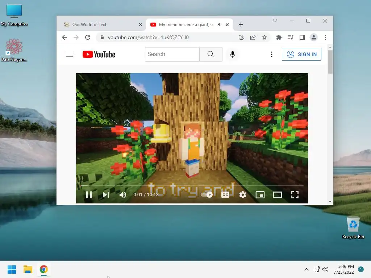The height and width of the screenshot is (278, 371).
Task: Open the notification count badge
Action: click(361, 269)
